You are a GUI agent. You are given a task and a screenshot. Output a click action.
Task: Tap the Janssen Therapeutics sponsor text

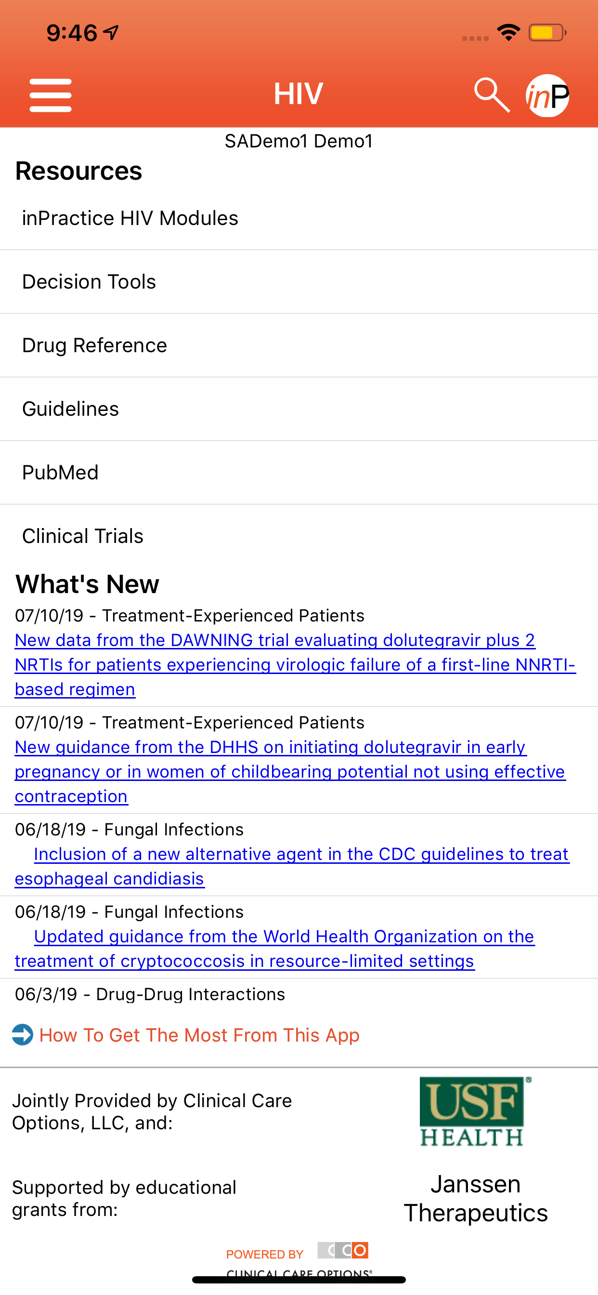point(475,1199)
